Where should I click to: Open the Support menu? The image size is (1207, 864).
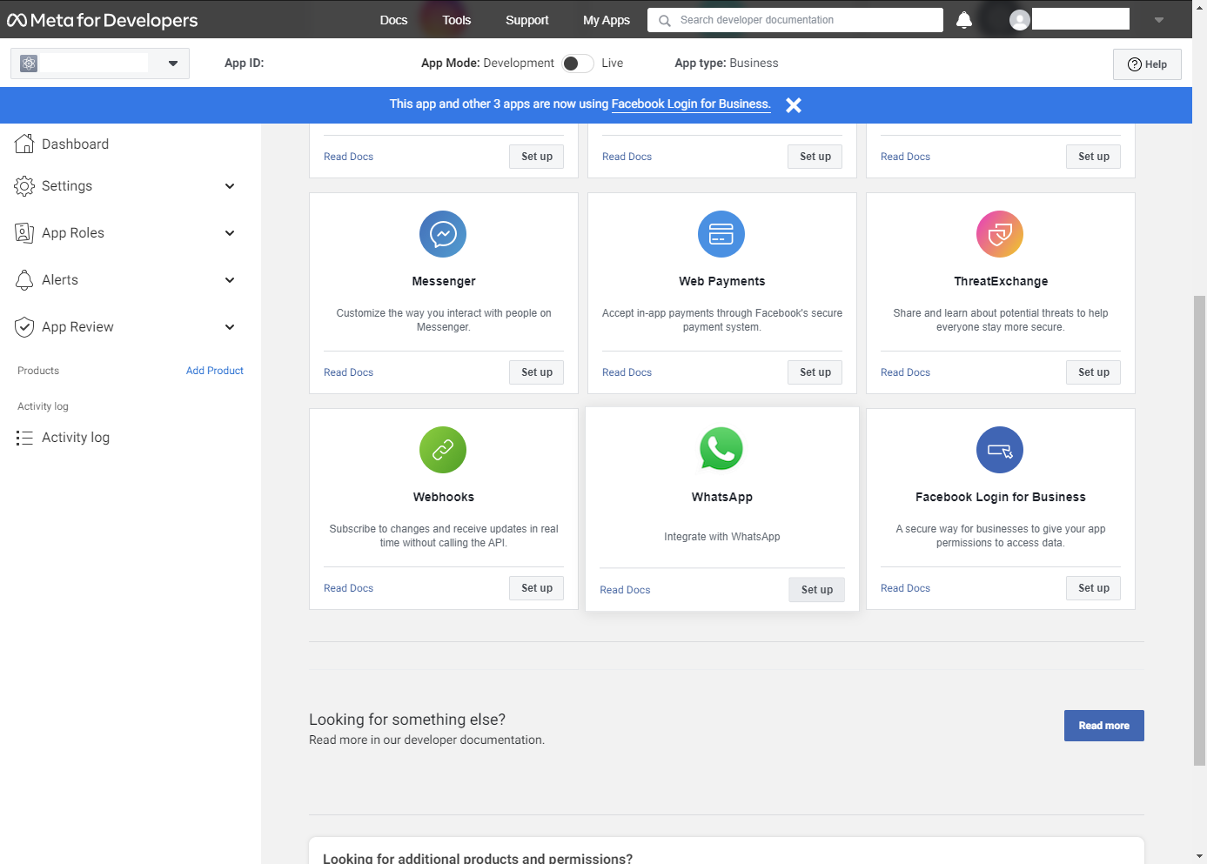[x=526, y=20]
